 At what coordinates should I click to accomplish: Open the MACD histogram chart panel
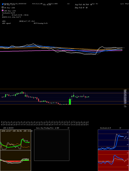tap(15, 161)
